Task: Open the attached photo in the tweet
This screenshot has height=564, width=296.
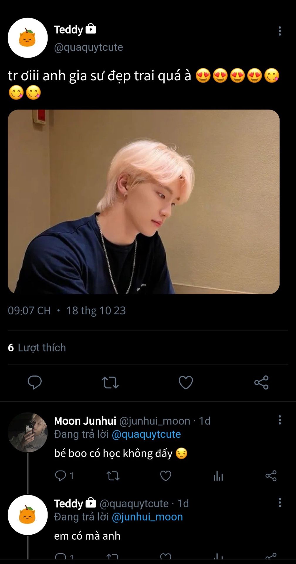Action: pos(143,202)
